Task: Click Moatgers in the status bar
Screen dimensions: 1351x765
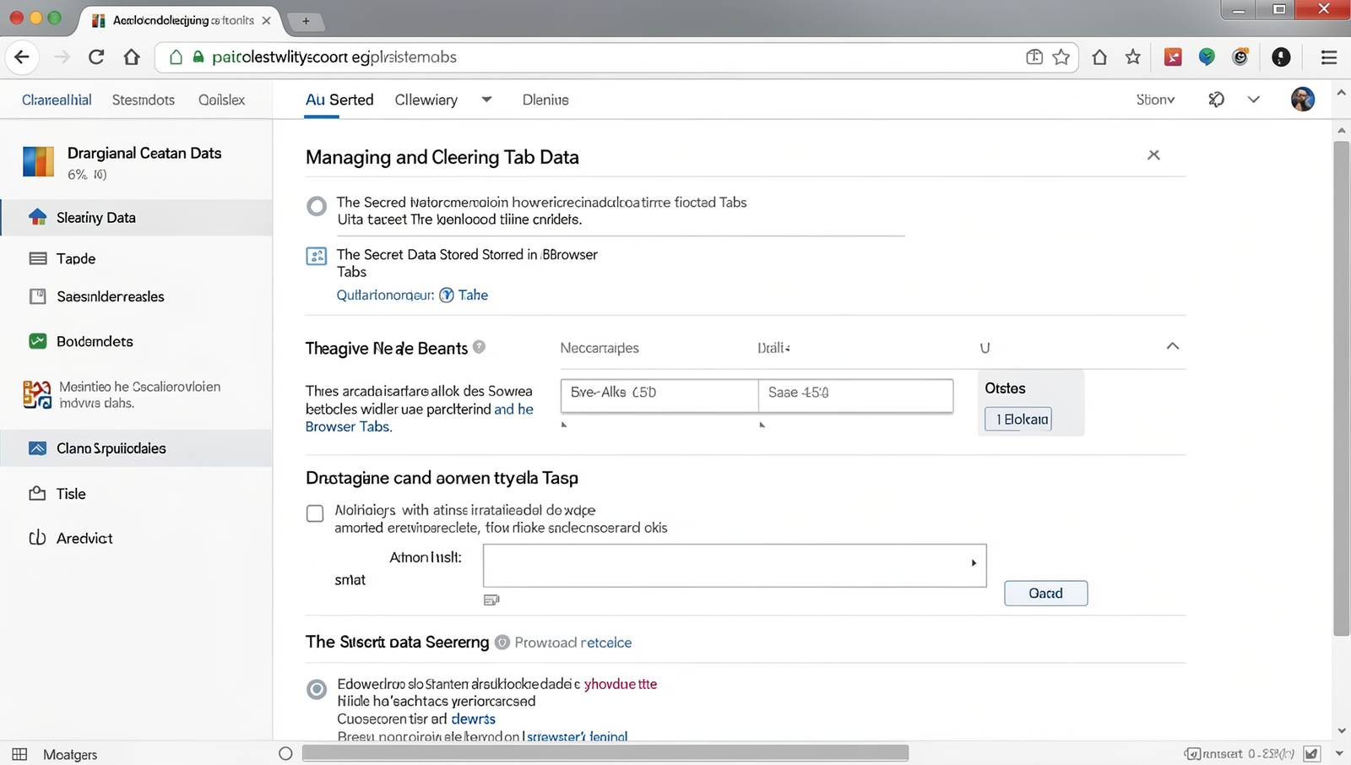Action: [x=70, y=754]
